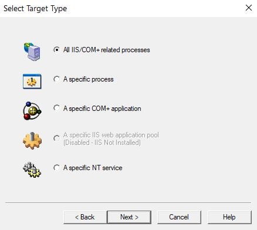This screenshot has height=230, width=257.
Task: Click the orange gear IIS application pool icon
Action: coord(32,141)
